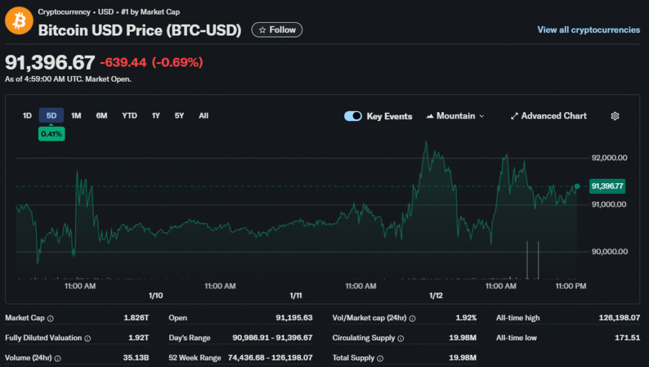The image size is (649, 367).
Task: Click the green 91,396.77 price label on chart
Action: 607,186
